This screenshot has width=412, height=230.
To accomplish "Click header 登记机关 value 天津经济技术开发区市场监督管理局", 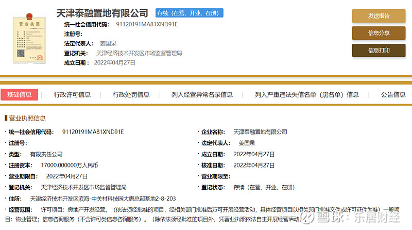I will [139, 53].
